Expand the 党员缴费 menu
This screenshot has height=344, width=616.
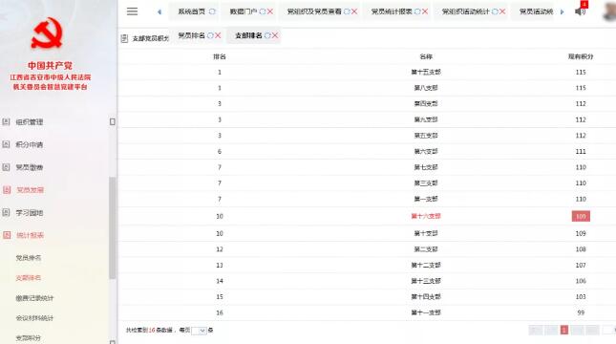(30, 167)
